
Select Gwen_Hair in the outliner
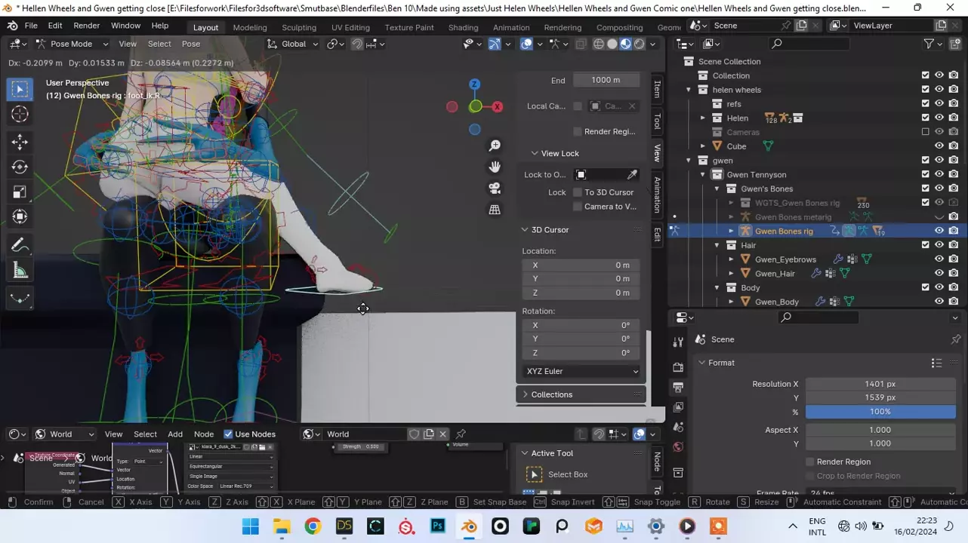tap(775, 274)
